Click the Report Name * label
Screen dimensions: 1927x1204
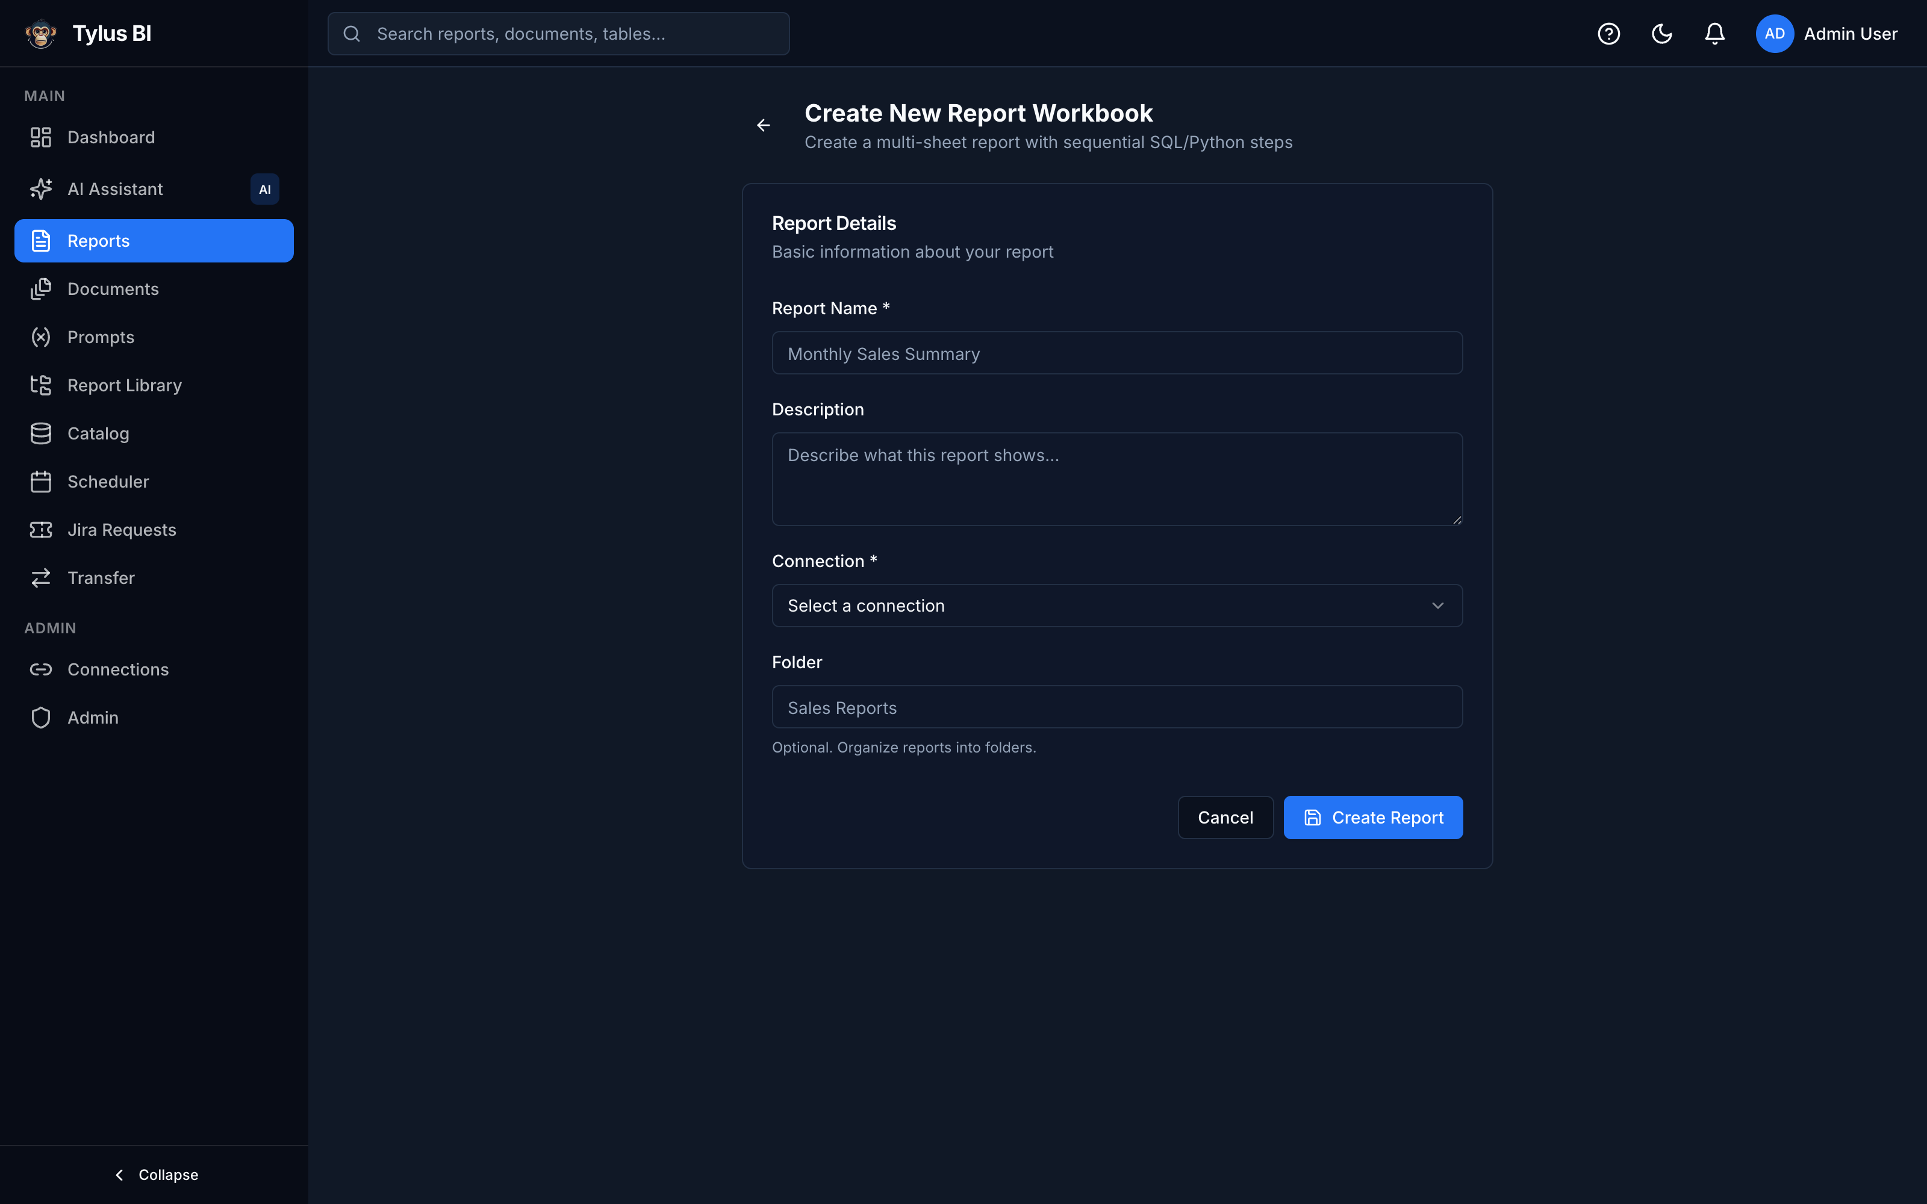point(830,308)
